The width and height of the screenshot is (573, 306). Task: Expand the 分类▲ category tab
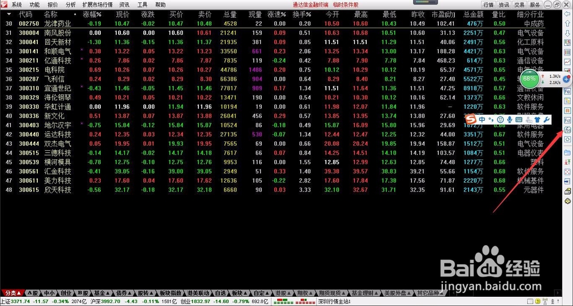[13, 293]
